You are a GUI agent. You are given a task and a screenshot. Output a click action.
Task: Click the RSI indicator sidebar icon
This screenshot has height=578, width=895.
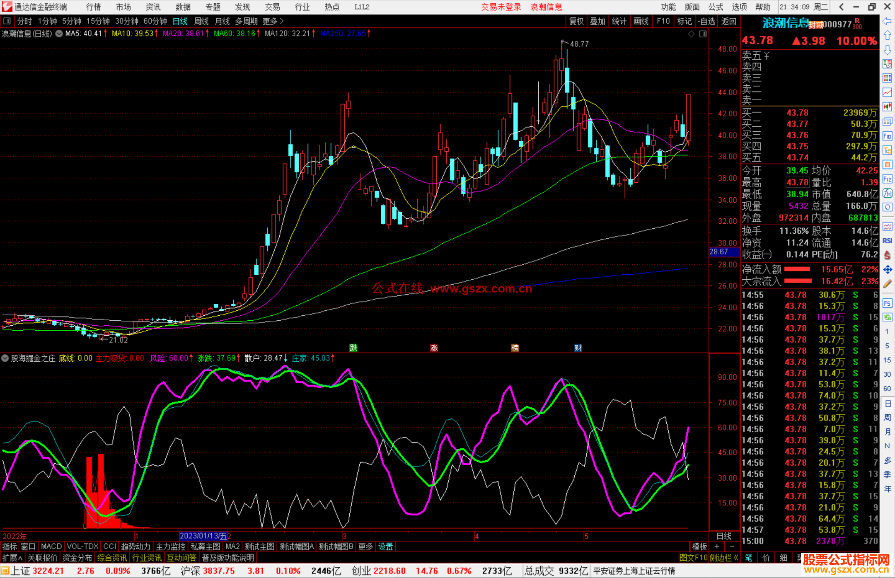click(x=887, y=241)
